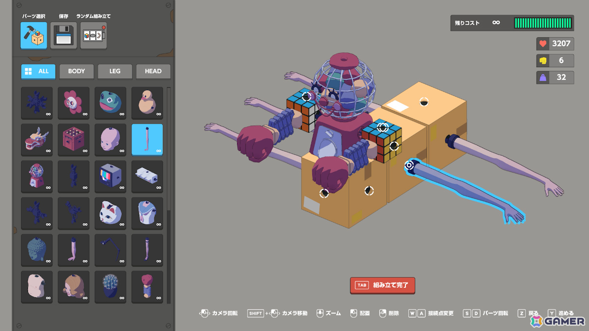The image size is (589, 331).
Task: Pick the flower skull part
Action: pos(74,103)
